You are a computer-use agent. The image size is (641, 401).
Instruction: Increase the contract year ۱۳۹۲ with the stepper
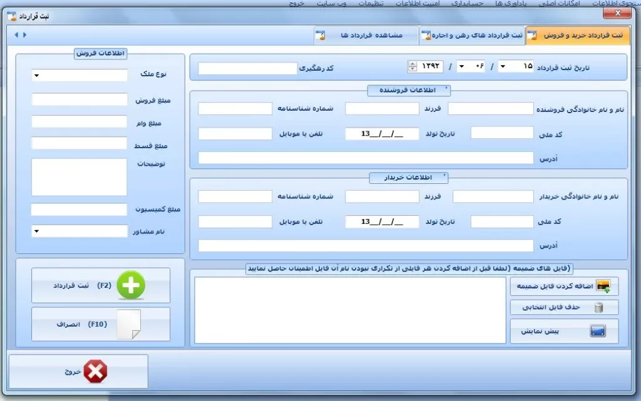pos(412,64)
